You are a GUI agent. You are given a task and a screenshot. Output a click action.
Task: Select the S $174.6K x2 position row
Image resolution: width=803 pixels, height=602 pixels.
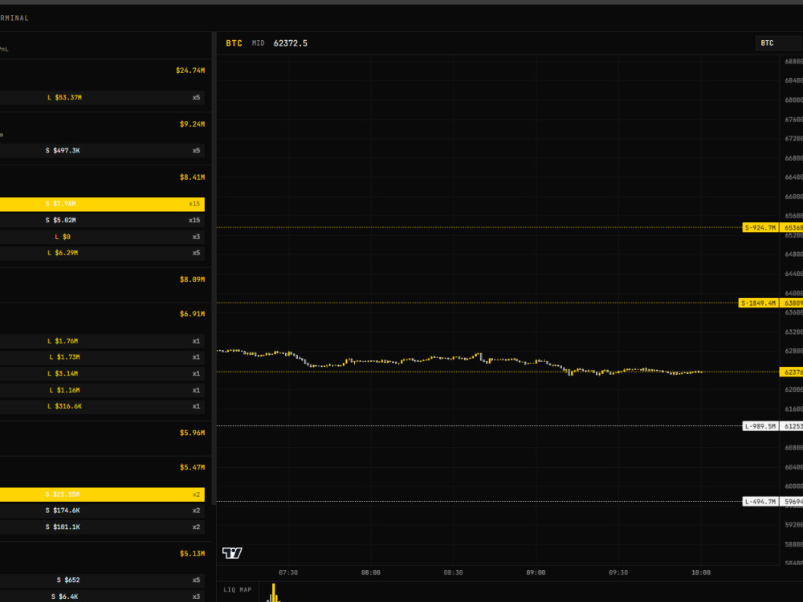tap(103, 510)
